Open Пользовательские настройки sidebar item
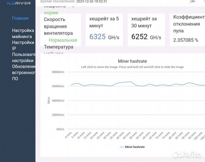 tap(24, 58)
